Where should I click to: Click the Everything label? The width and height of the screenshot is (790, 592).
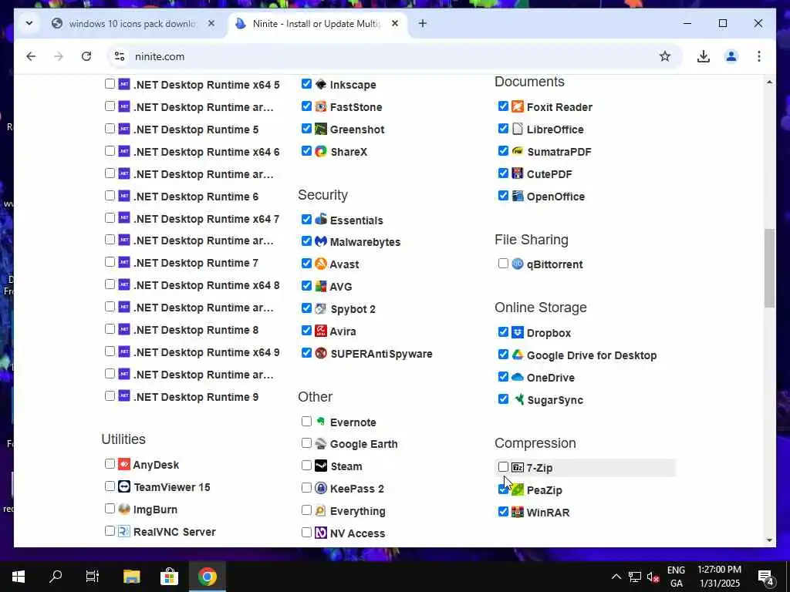[358, 511]
